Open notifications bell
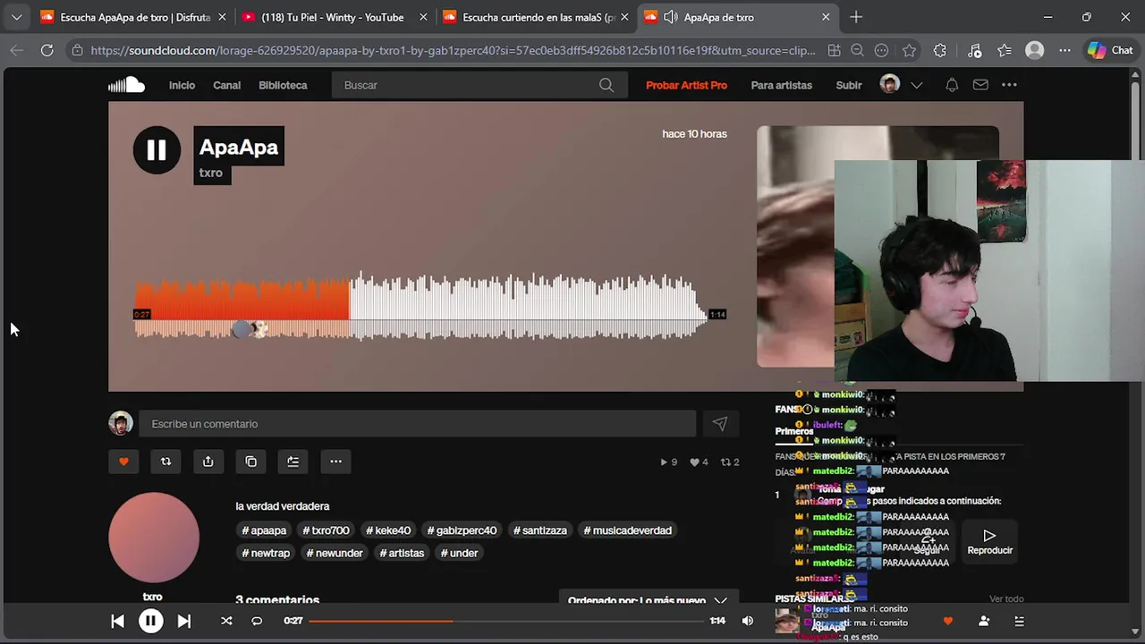This screenshot has height=644, width=1145. pos(952,85)
